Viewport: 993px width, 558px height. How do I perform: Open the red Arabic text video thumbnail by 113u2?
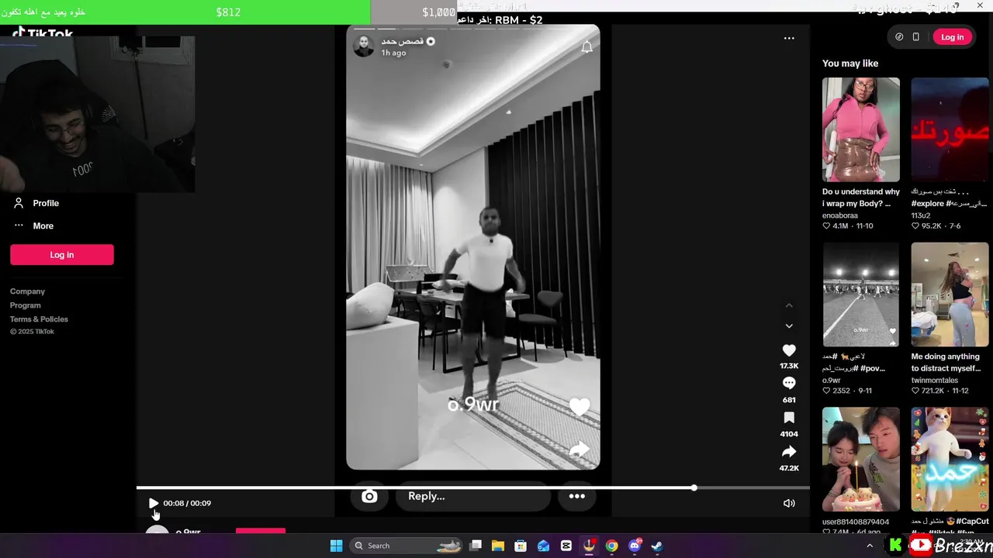(x=950, y=129)
